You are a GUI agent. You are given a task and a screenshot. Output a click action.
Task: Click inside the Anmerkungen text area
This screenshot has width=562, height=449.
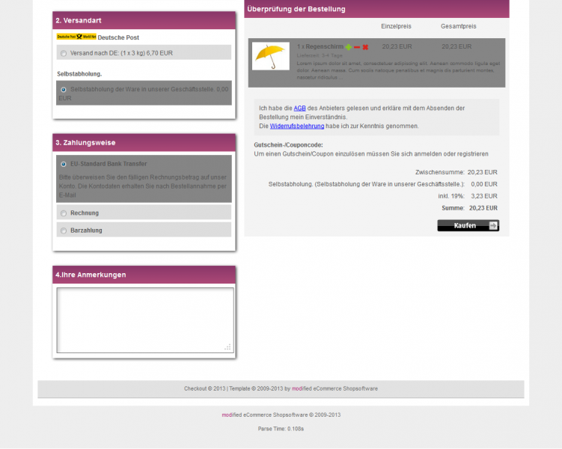point(144,318)
